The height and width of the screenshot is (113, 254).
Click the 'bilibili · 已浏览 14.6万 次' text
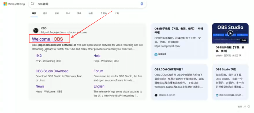click(x=228, y=55)
